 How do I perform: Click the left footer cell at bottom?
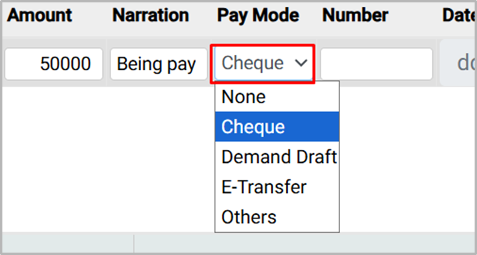click(68, 244)
